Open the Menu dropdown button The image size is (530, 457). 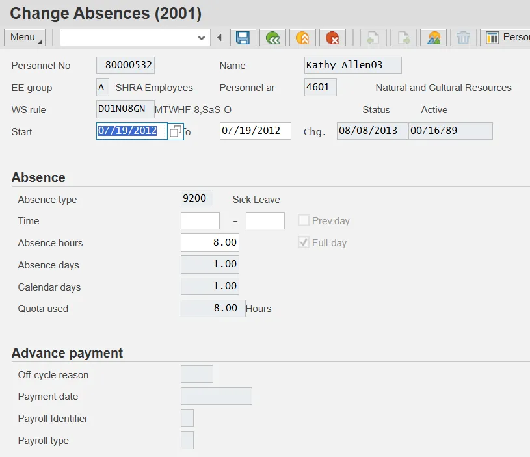25,37
